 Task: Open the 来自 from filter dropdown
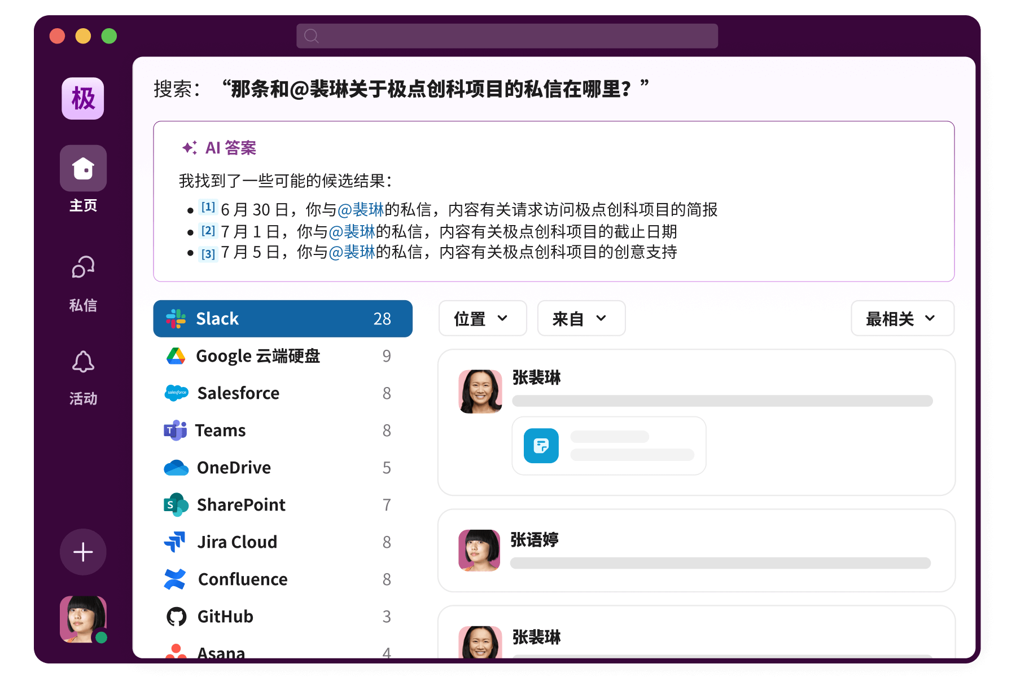(581, 319)
